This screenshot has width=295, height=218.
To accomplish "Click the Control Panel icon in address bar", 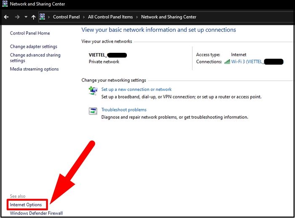I will pyautogui.click(x=42, y=16).
